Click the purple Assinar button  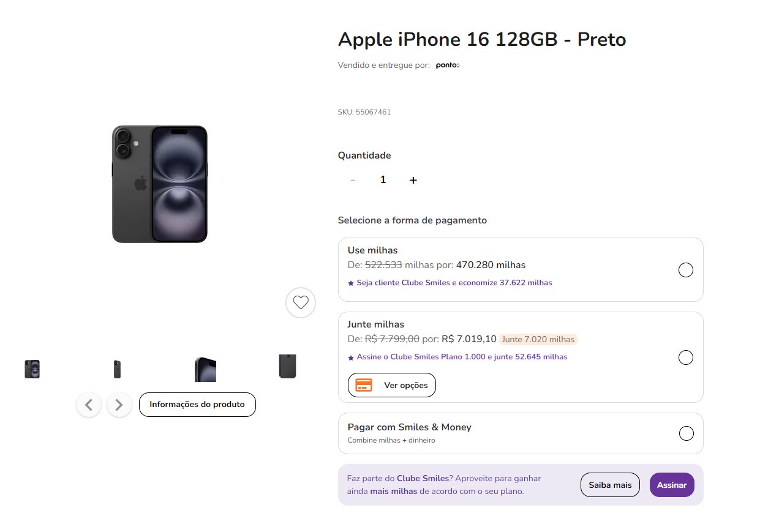[x=672, y=485]
